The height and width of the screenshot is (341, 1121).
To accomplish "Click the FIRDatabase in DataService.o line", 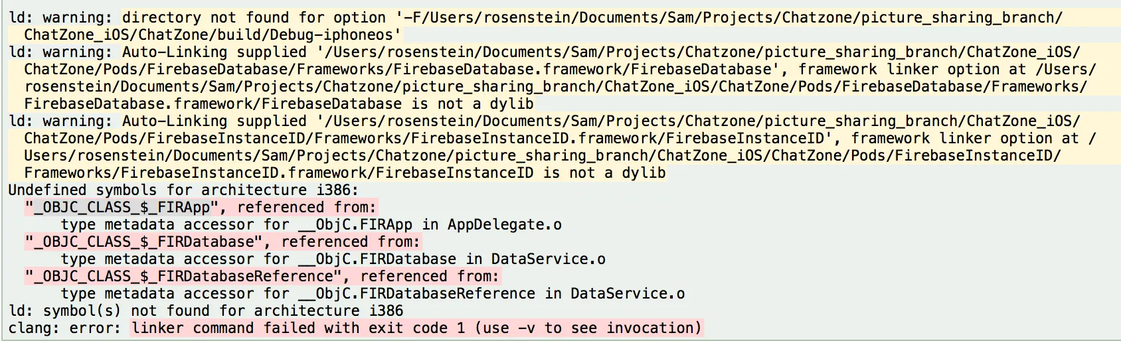I will pos(333,259).
